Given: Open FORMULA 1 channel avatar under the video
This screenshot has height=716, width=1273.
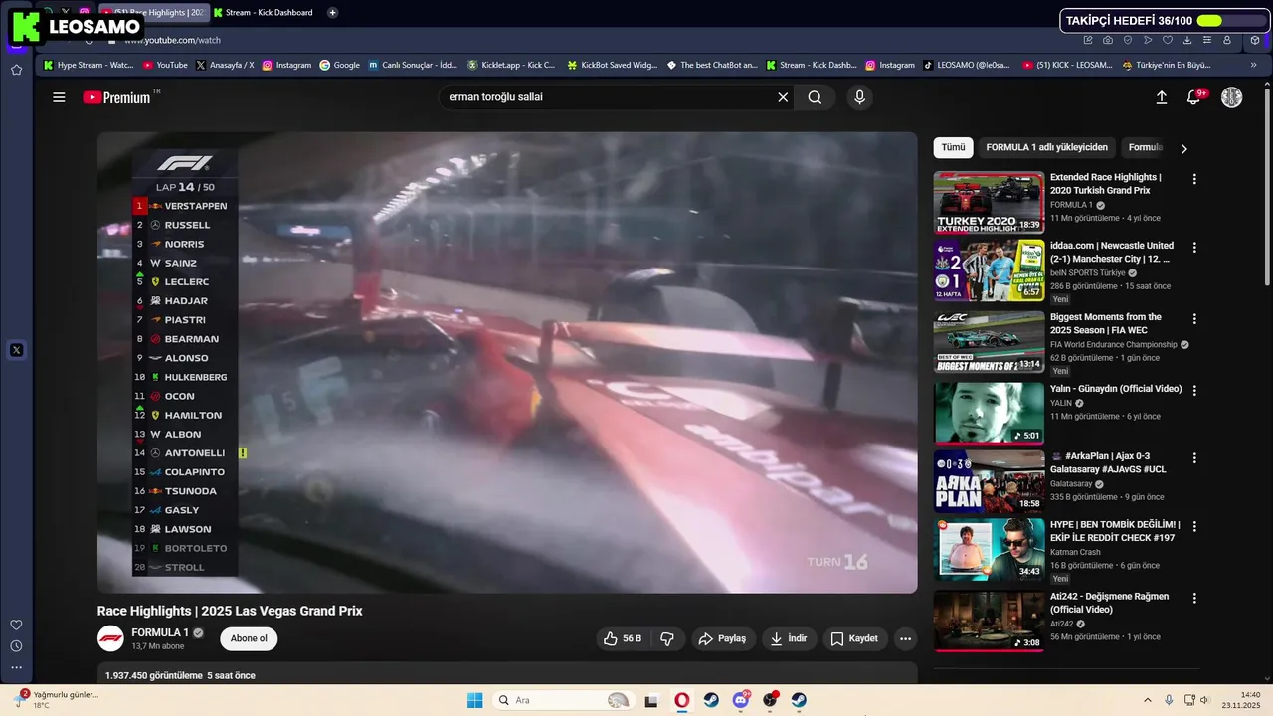Looking at the screenshot, I should click(x=110, y=638).
